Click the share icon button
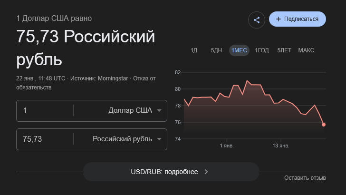 [x=257, y=20]
